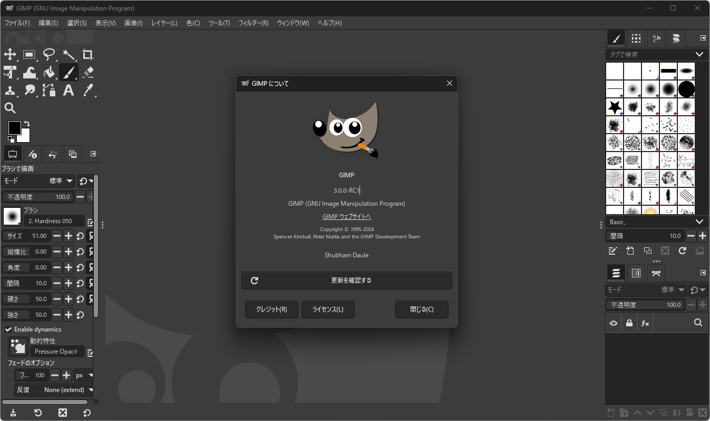Select the Crop tool
Image resolution: width=710 pixels, height=421 pixels.
(87, 54)
